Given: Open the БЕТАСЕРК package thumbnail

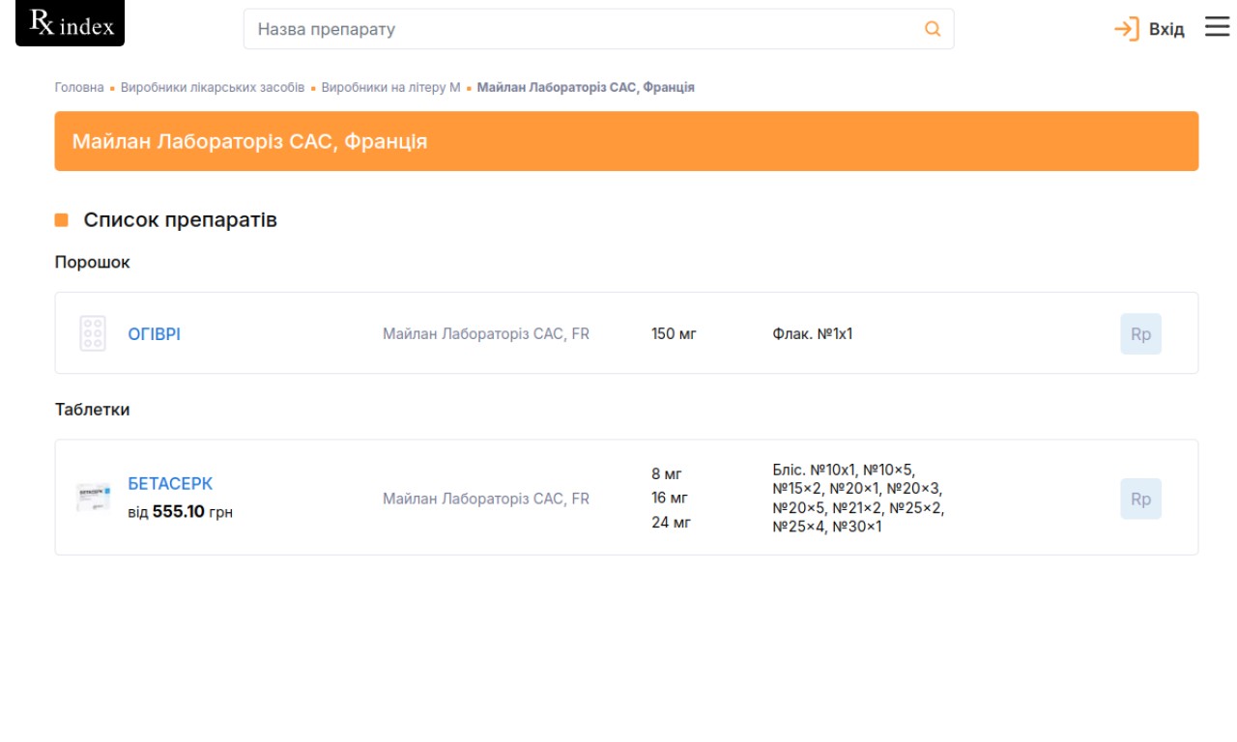Looking at the screenshot, I should [94, 498].
